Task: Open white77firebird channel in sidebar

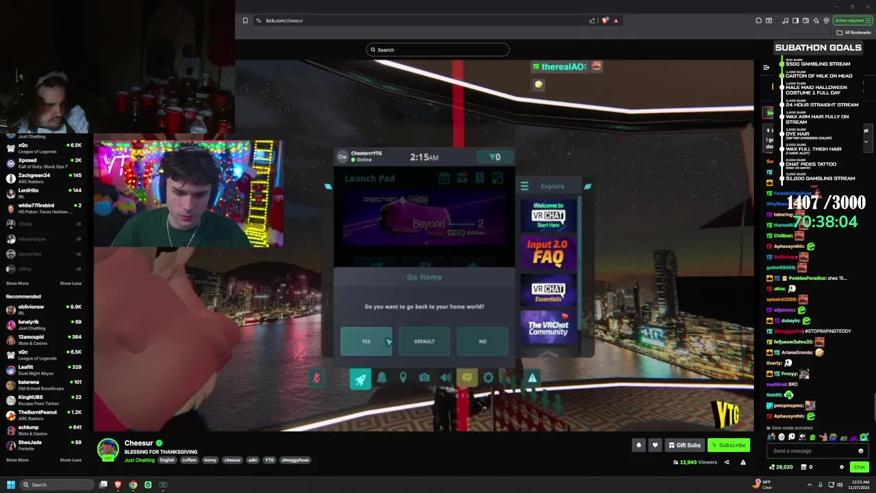Action: click(x=45, y=208)
